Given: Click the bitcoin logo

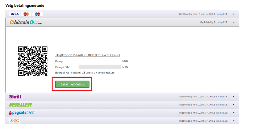Looking at the screenshot, I should click(x=19, y=22).
